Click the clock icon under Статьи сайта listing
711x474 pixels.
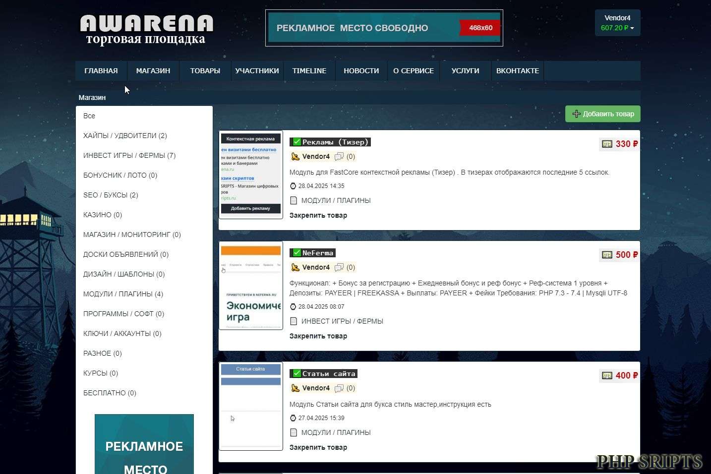pos(293,418)
